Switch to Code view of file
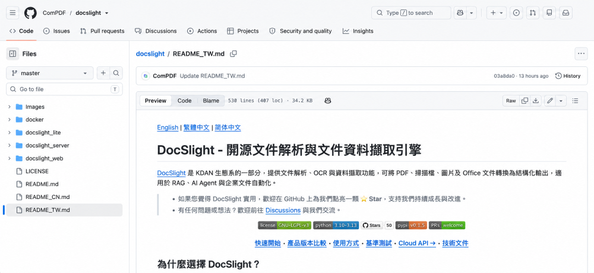 (185, 101)
